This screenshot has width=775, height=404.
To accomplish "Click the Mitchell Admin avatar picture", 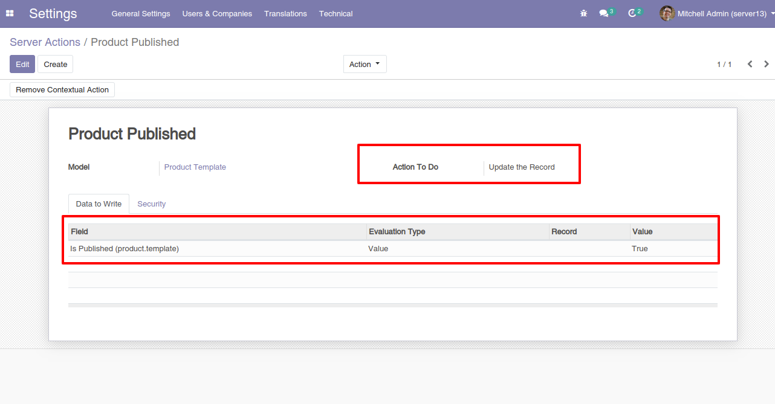I will click(x=667, y=13).
